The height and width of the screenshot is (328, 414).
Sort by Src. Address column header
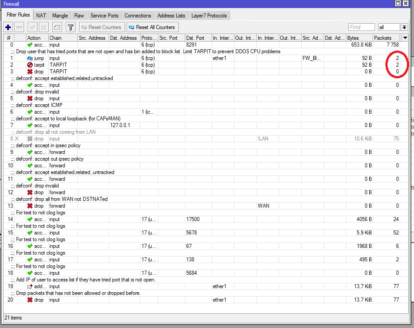[93, 38]
